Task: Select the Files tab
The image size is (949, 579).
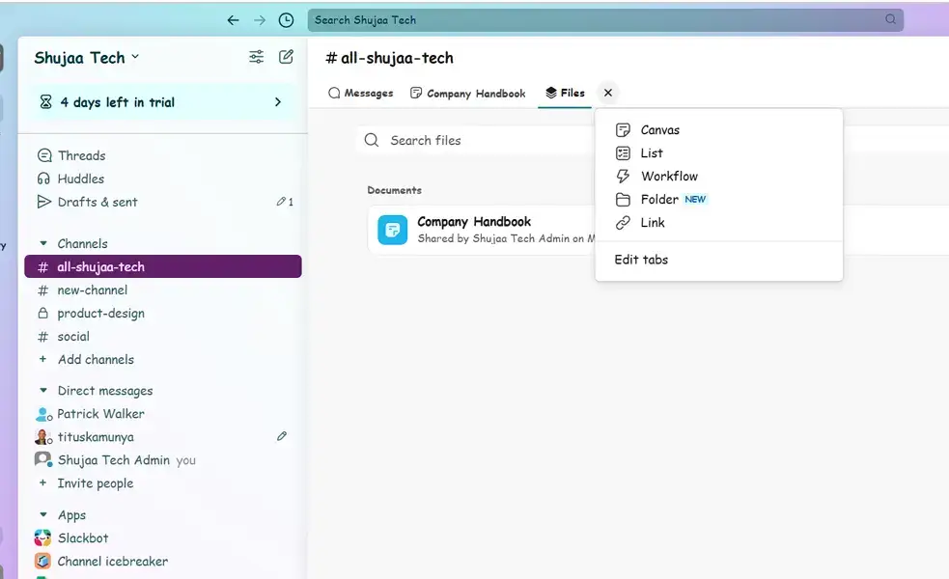Action: pyautogui.click(x=565, y=93)
